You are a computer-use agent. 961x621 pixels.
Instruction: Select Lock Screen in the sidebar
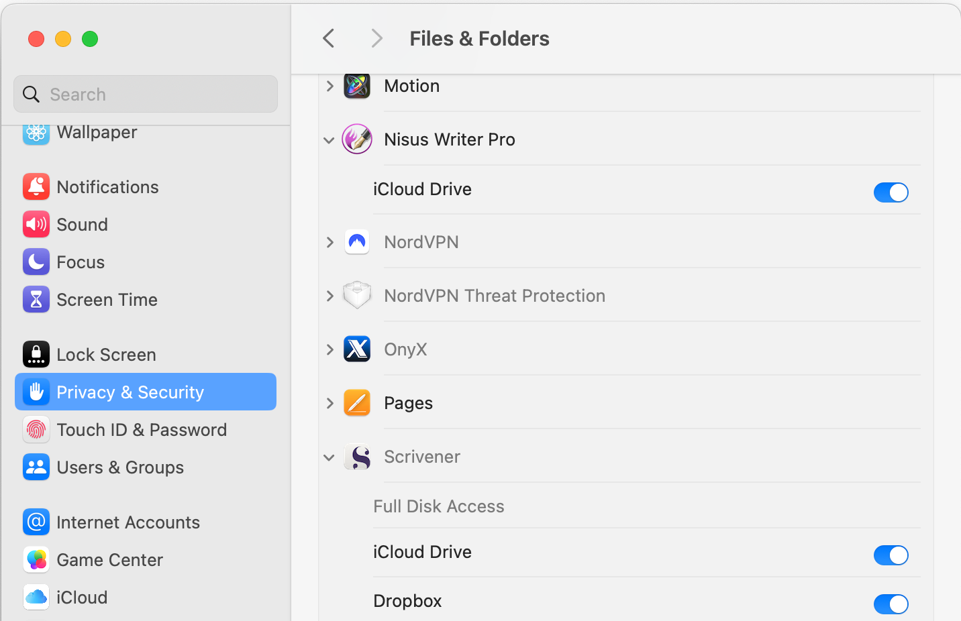pyautogui.click(x=106, y=355)
